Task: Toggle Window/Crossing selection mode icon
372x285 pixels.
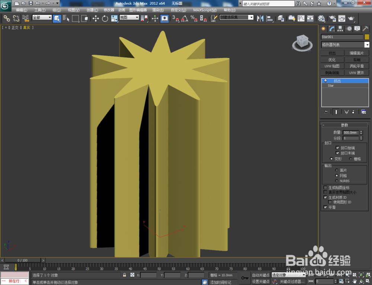Action: tap(85, 18)
